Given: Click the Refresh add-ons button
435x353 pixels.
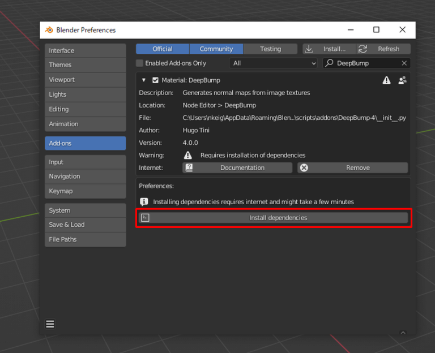Looking at the screenshot, I should (383, 49).
